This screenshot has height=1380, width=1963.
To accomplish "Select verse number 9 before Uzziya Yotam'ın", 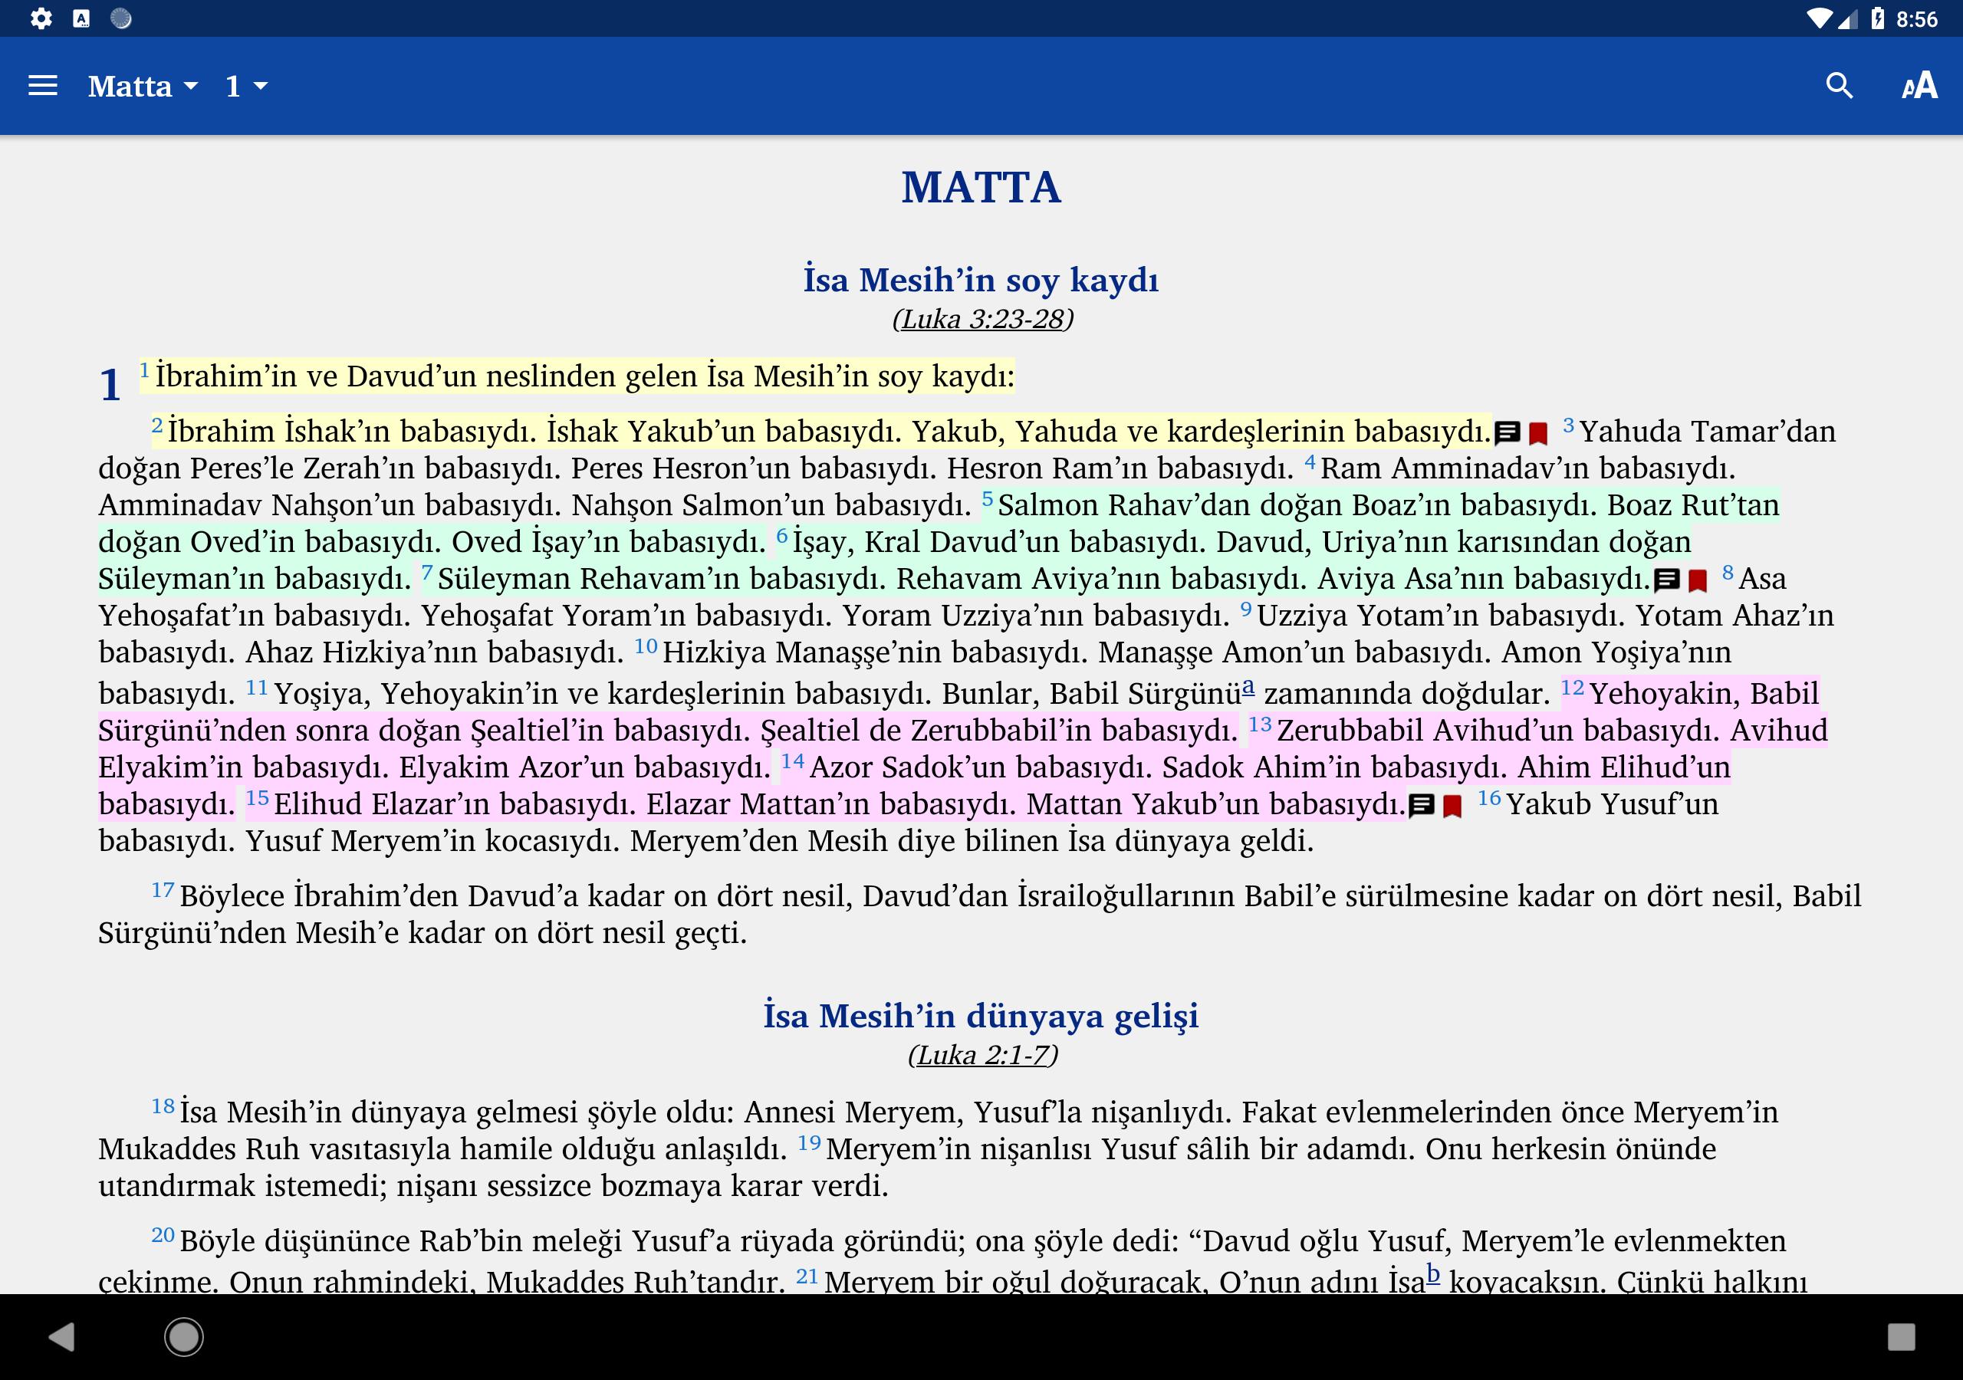I will point(1247,609).
